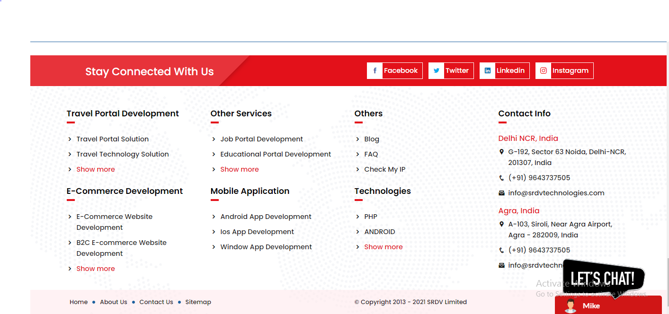Click the location pin beside the Noida address

(x=501, y=152)
